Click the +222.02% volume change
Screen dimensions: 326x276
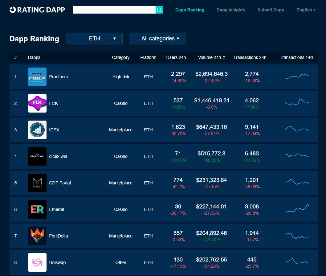[x=211, y=240]
